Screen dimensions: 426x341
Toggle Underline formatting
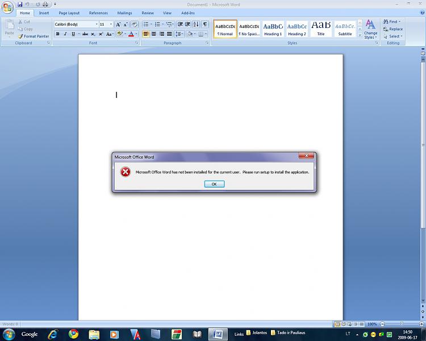(x=73, y=34)
